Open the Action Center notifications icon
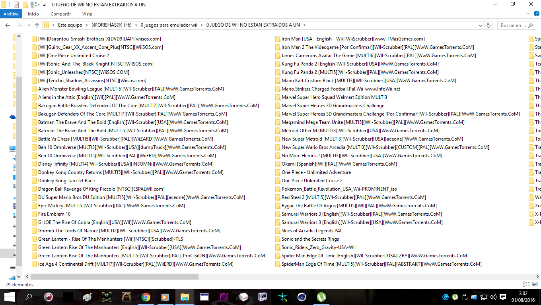541x305 pixels. (503, 297)
